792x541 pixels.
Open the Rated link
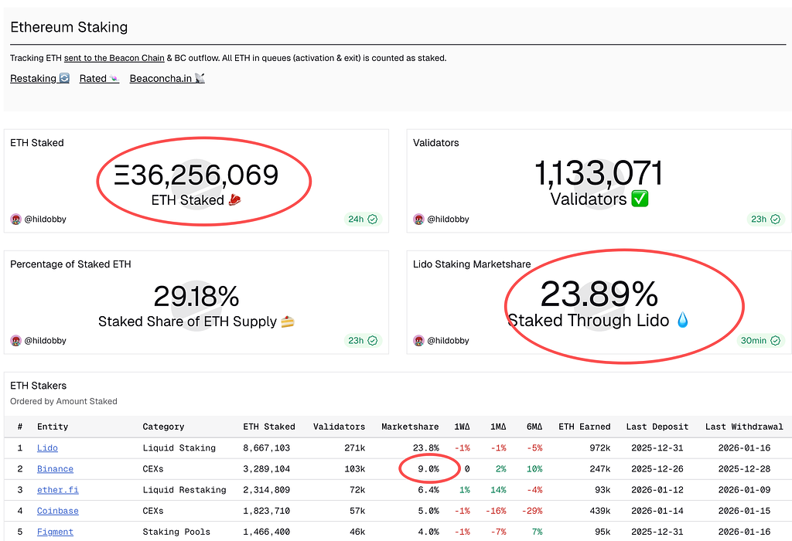click(99, 79)
